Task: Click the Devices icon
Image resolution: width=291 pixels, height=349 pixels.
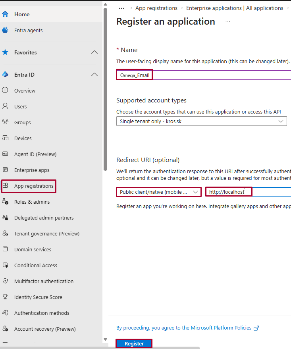Action: coord(5,138)
